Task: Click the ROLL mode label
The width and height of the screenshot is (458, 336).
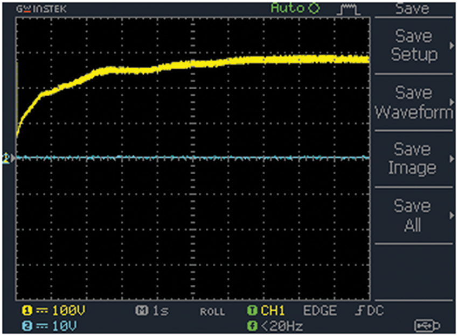Action: [x=212, y=312]
